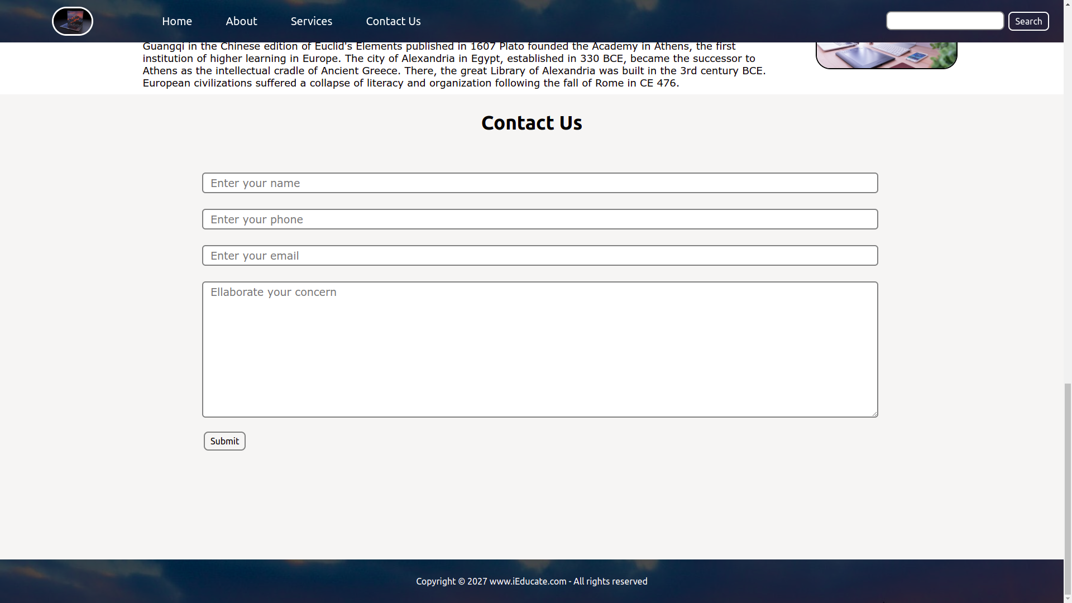This screenshot has width=1072, height=603.
Task: Select the 'Enter your email' field
Action: 539,256
